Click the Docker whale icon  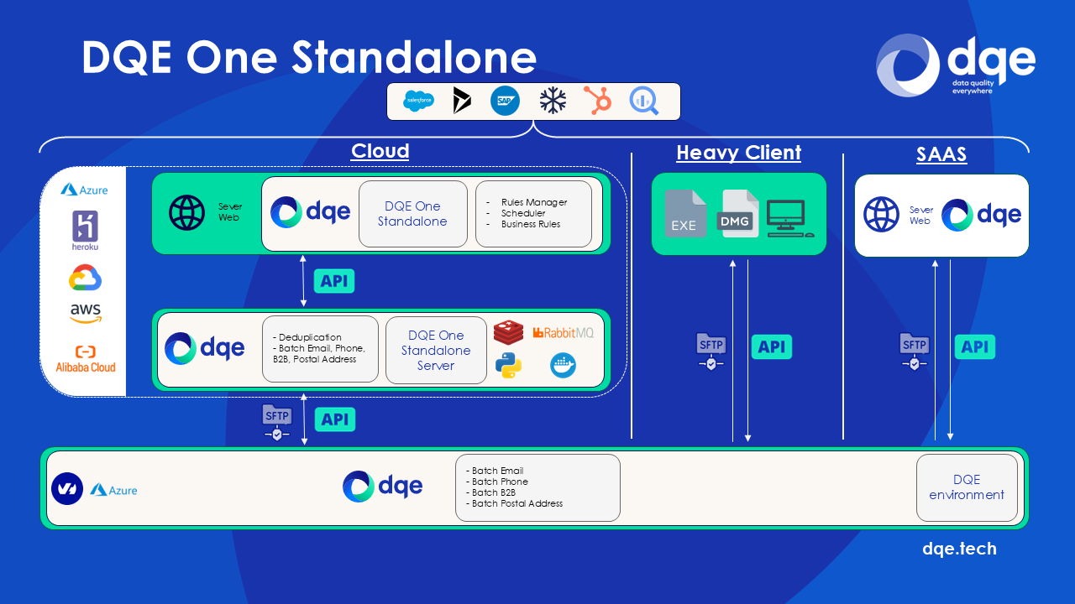tap(563, 365)
